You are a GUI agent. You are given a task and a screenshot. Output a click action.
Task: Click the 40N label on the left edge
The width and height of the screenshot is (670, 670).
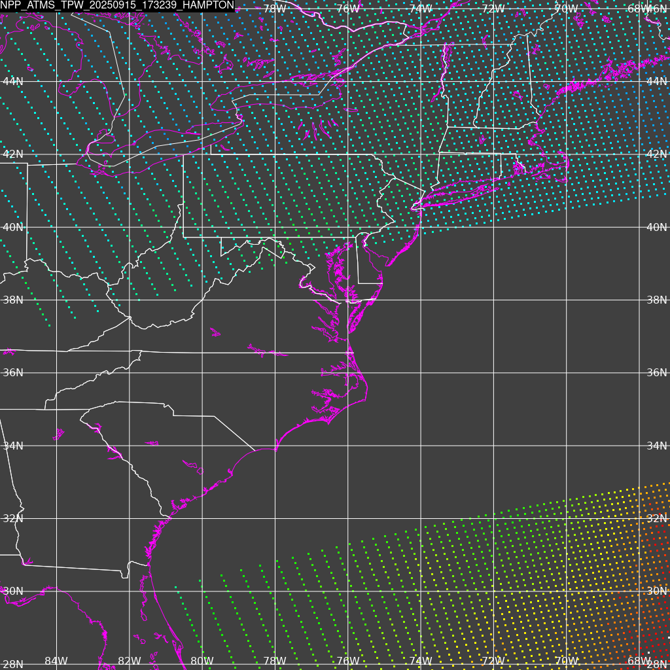[x=13, y=227]
